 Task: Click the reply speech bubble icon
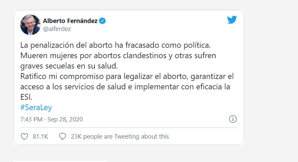point(62,137)
